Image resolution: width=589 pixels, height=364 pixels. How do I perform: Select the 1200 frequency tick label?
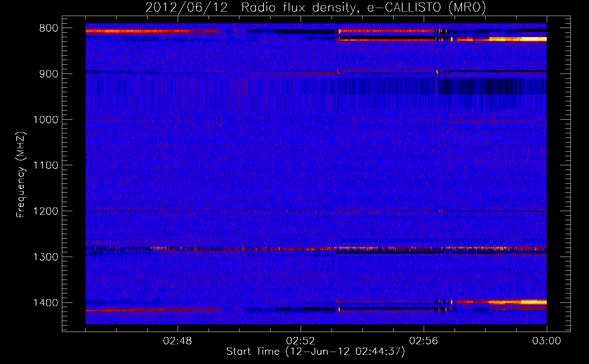pos(46,211)
